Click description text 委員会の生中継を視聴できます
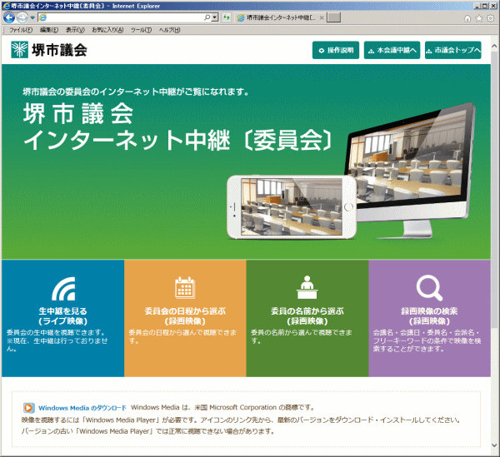The width and height of the screenshot is (500, 457). 56,332
